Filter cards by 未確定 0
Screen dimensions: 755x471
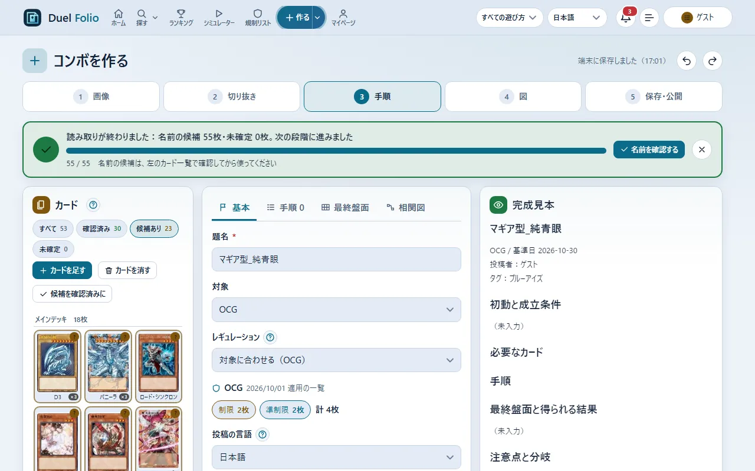(x=53, y=249)
